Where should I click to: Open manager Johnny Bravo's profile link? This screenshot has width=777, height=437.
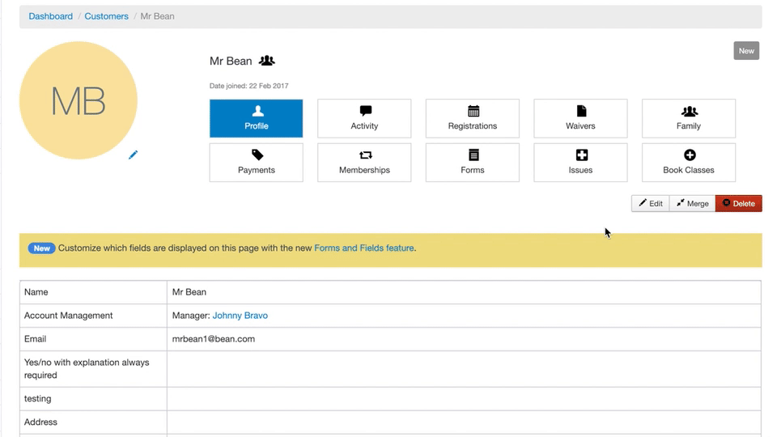pos(240,316)
